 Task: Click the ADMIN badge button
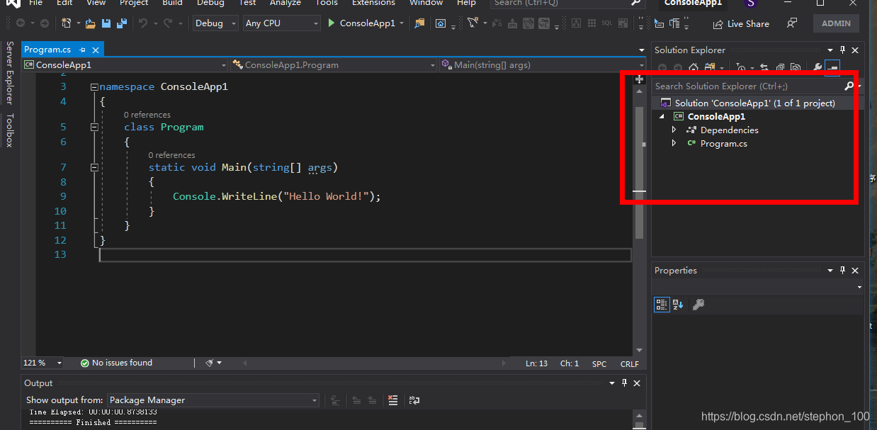point(836,23)
